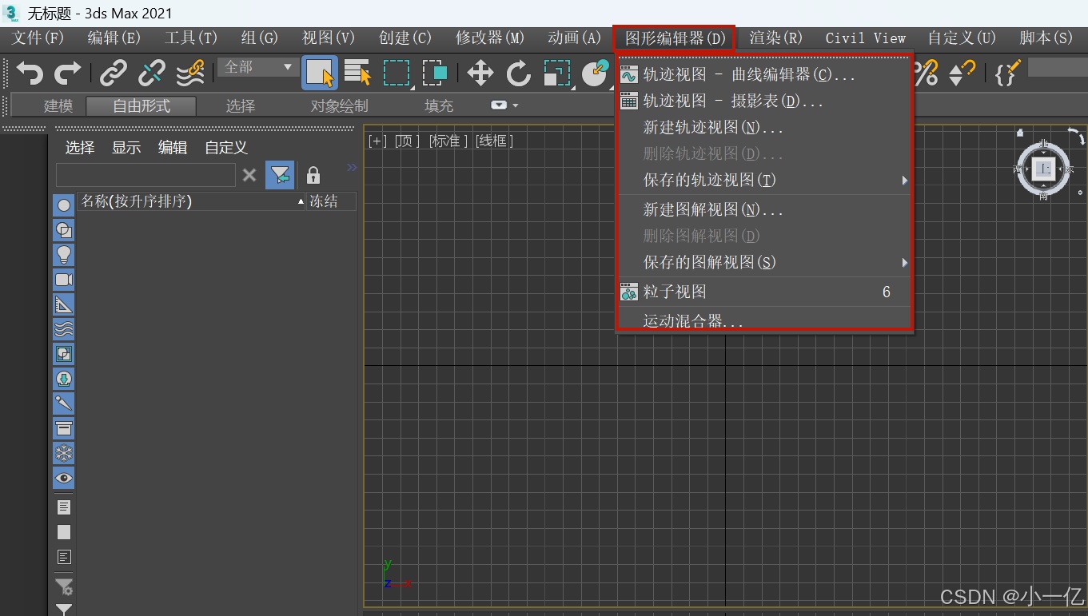Viewport: 1088px width, 616px height.
Task: Toggle Display Shapes filter icon
Action: coord(64,230)
